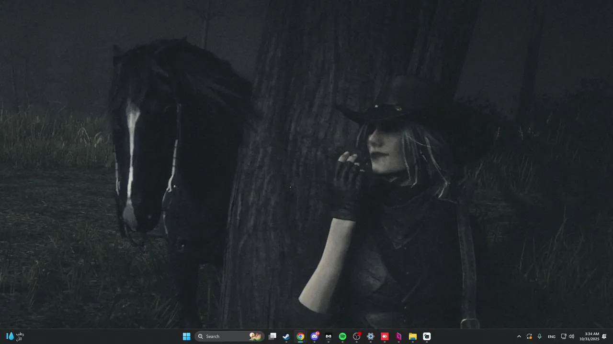Open File Explorer from the taskbar
This screenshot has height=344, width=613.
click(412, 336)
